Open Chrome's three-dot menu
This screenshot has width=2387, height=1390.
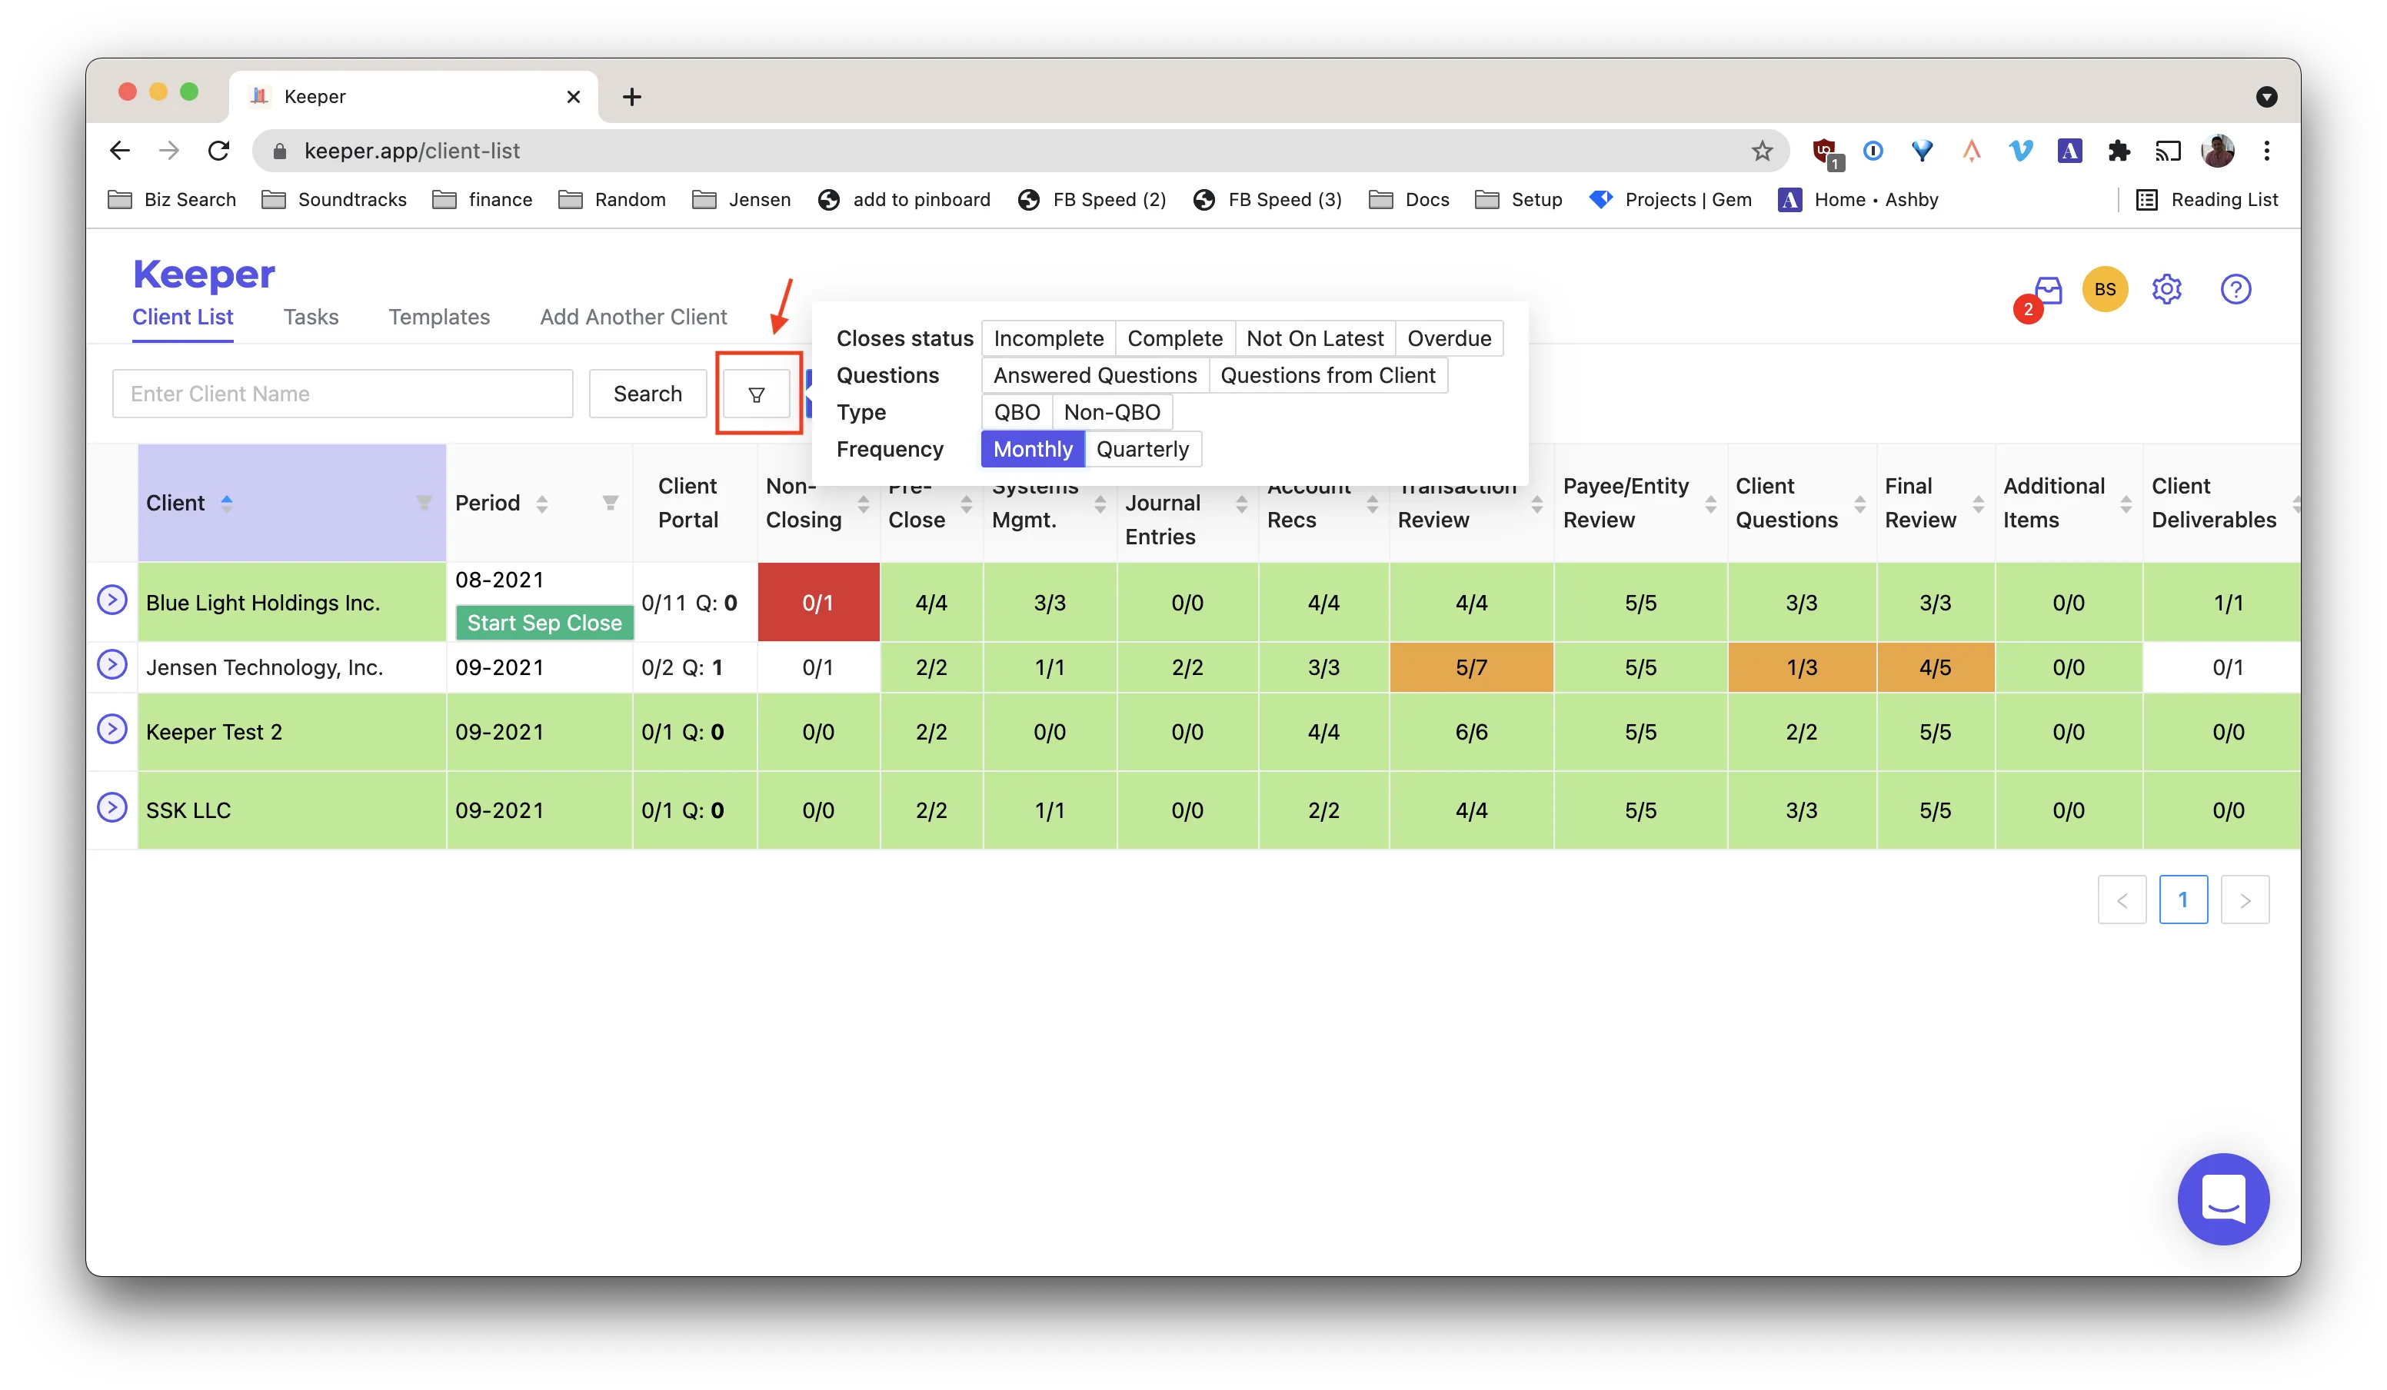(2267, 151)
